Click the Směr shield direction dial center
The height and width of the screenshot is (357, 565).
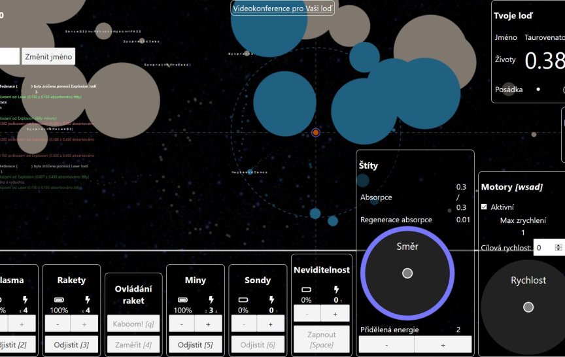[407, 273]
